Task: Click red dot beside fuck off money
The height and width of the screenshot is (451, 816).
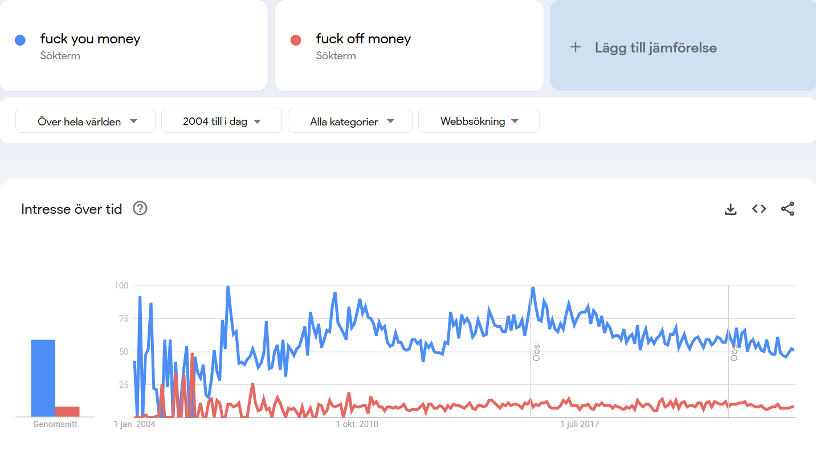Action: [x=295, y=40]
